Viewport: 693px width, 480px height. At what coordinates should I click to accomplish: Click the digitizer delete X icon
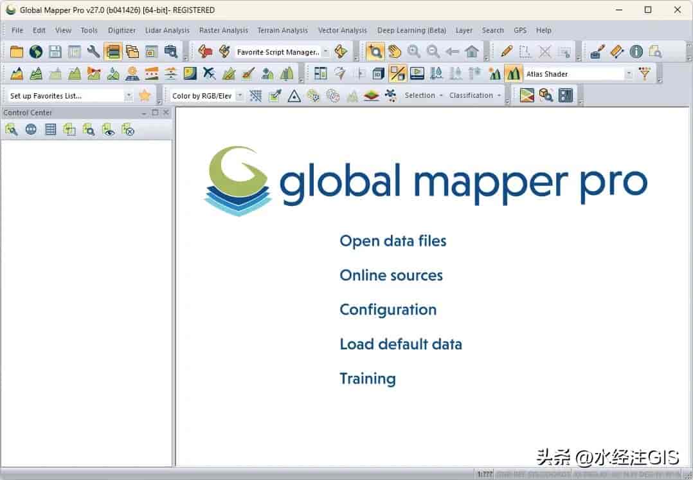tap(545, 51)
